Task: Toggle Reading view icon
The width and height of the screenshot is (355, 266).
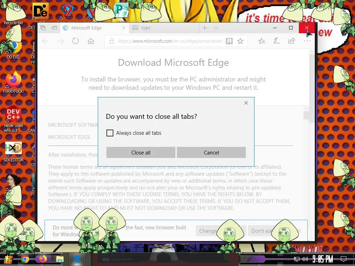Action: tap(229, 41)
